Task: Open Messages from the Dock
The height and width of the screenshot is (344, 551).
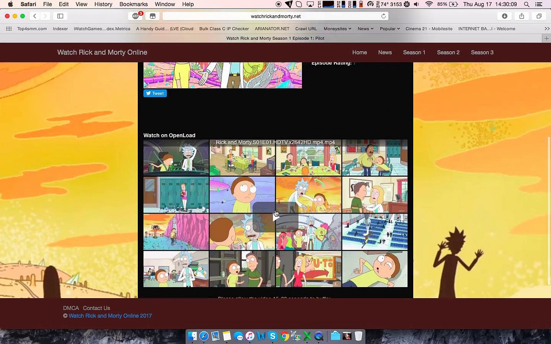Action: click(x=238, y=336)
